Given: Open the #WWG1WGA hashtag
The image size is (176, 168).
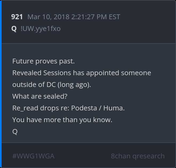Looking at the screenshot, I should point(33,156).
